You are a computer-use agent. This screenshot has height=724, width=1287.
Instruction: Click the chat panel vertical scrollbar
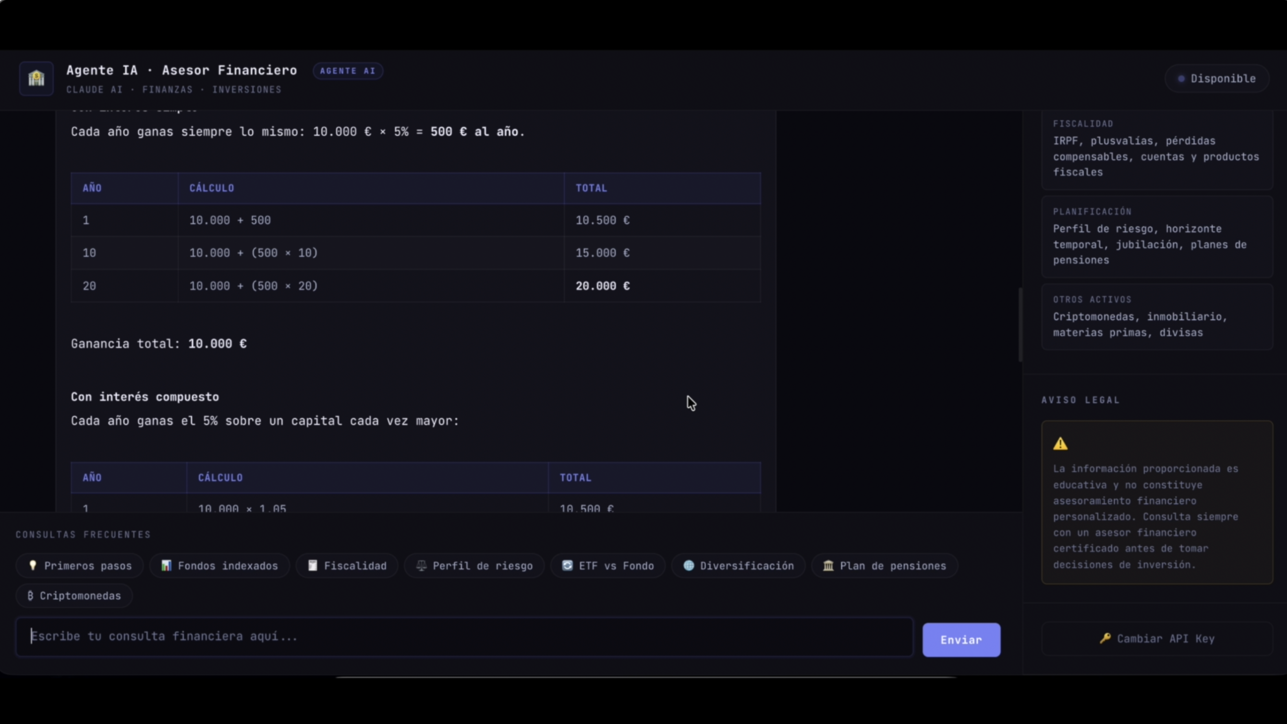pos(1020,324)
